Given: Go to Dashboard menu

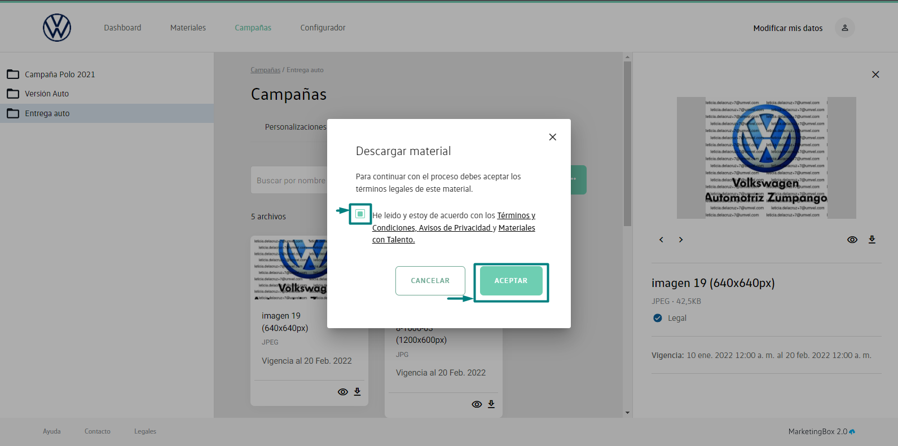Looking at the screenshot, I should pyautogui.click(x=122, y=28).
